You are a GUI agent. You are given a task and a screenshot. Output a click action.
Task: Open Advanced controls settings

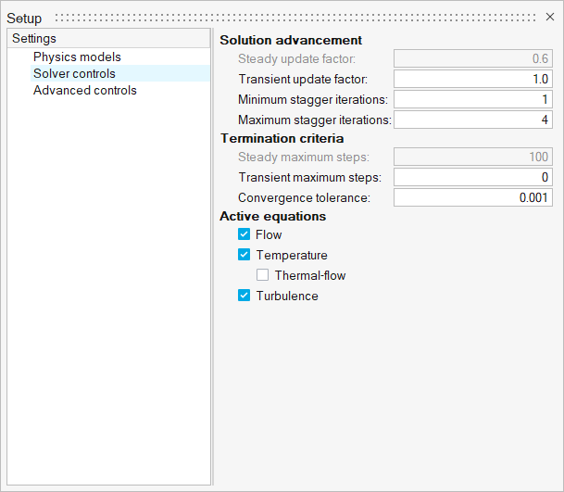tap(84, 90)
